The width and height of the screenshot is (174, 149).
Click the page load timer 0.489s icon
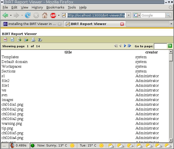pyautogui.click(x=12, y=145)
